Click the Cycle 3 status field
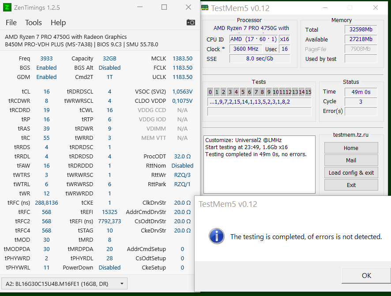The image size is (391, 296). [x=361, y=101]
